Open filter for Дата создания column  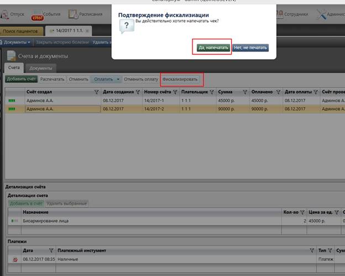coord(137,92)
